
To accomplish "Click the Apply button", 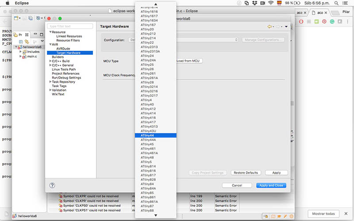I will [276, 173].
